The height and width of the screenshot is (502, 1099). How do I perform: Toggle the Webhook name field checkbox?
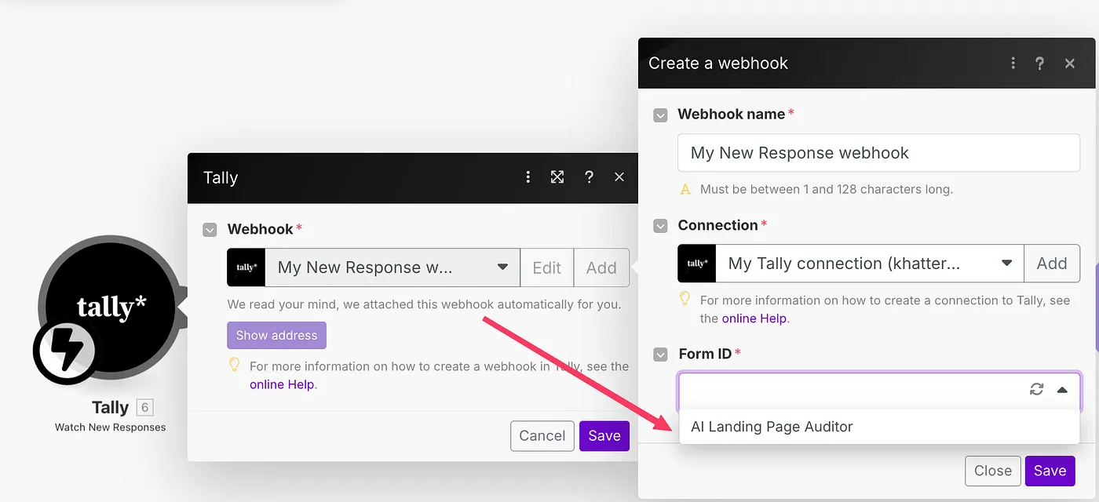coord(661,115)
